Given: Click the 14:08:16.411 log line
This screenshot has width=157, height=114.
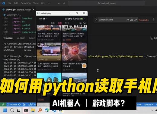Looking at the screenshot, I should point(20,75).
